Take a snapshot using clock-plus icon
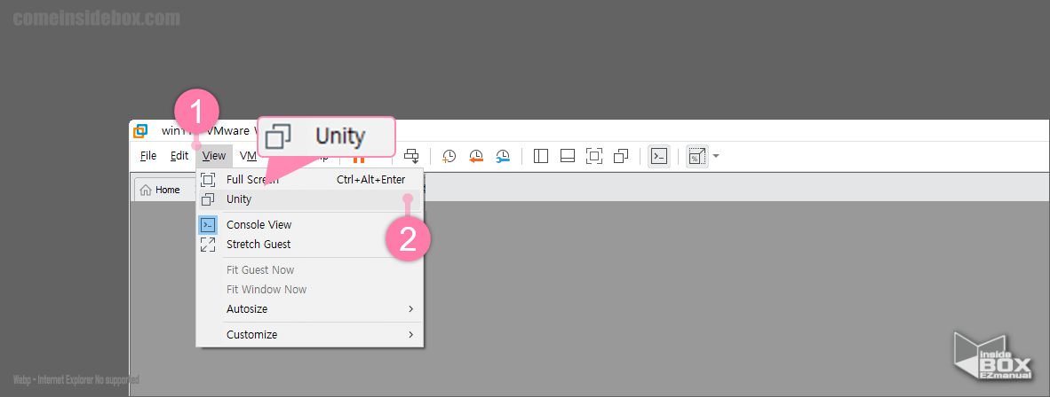This screenshot has height=397, width=1050. [449, 156]
